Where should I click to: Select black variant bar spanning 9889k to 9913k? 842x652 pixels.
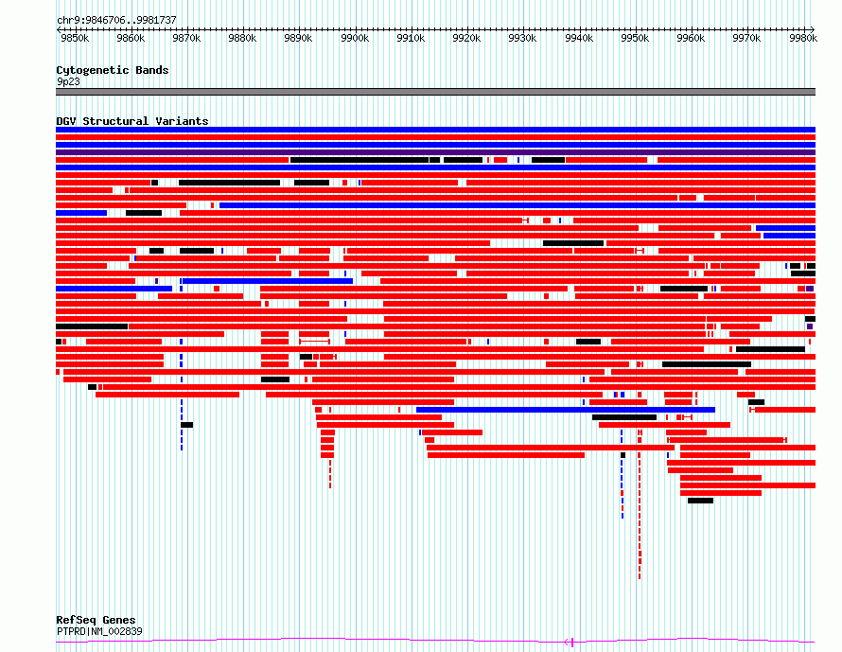click(360, 160)
